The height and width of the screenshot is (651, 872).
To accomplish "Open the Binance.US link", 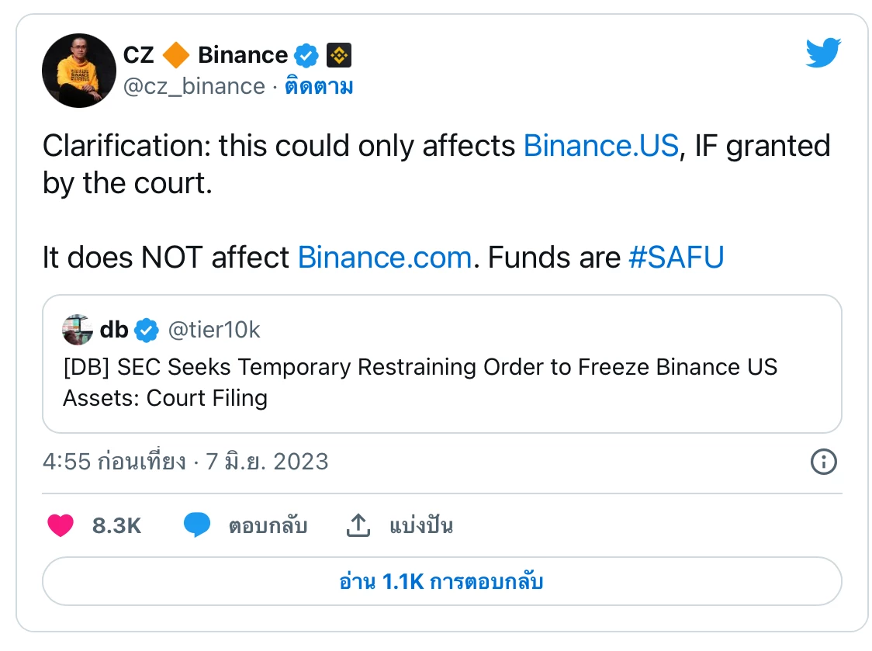I will [x=600, y=146].
